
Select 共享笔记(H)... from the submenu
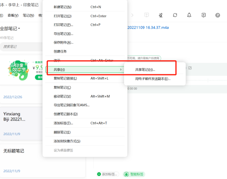tap(145, 70)
